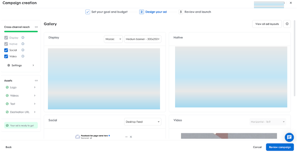Click the Back button

click(9, 147)
